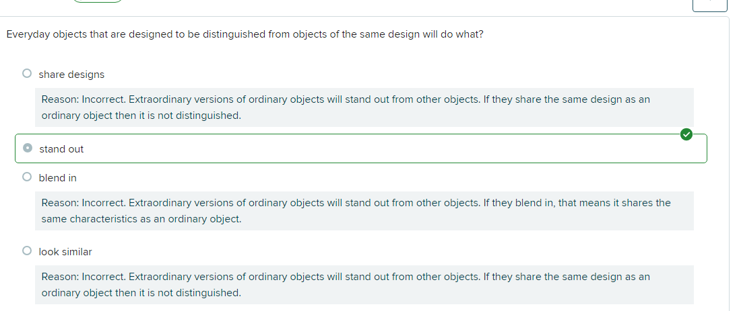Click the reason explanation under "blend in"
The image size is (739, 311).
coord(364,211)
